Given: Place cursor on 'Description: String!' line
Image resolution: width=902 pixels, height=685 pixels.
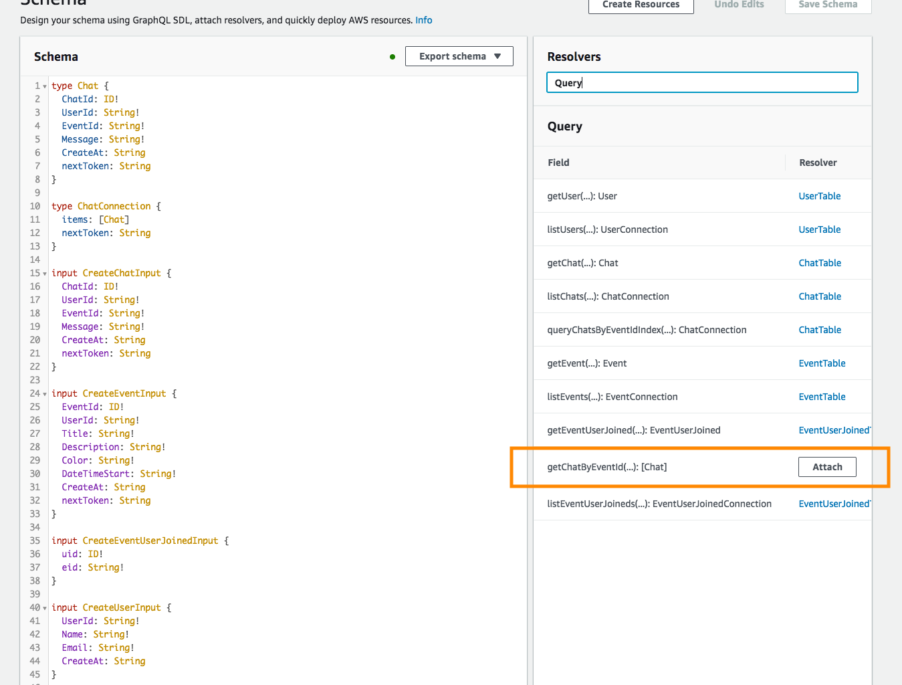Looking at the screenshot, I should pos(114,447).
